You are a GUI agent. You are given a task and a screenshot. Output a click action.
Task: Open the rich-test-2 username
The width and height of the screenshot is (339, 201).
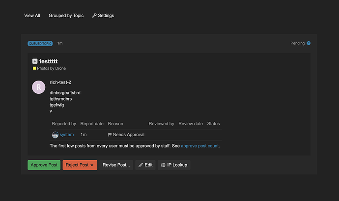click(60, 82)
